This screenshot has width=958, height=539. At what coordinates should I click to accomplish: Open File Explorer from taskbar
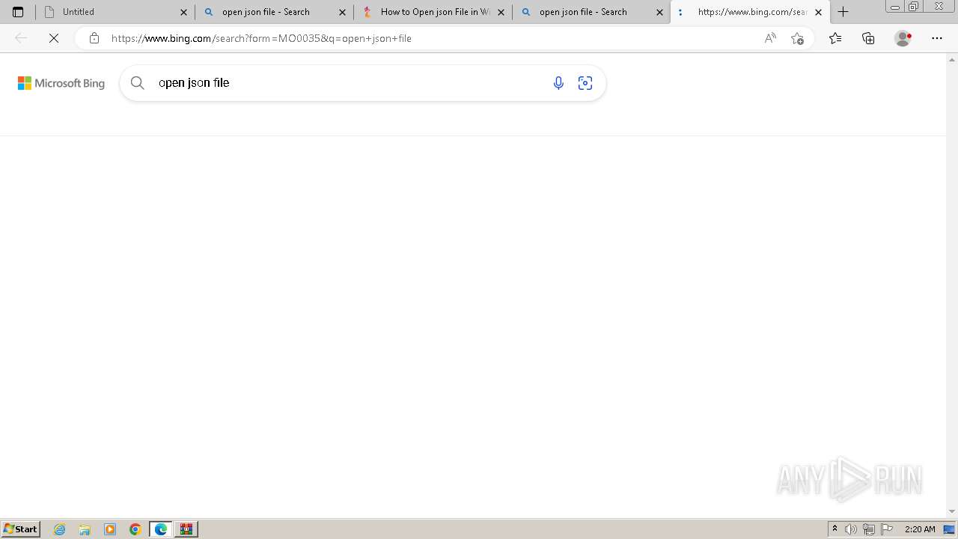click(85, 529)
